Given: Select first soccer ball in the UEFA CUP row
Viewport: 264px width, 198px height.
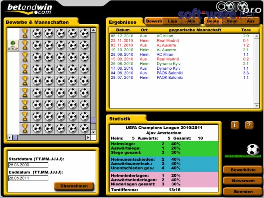Looking at the screenshot, I should [37, 45].
